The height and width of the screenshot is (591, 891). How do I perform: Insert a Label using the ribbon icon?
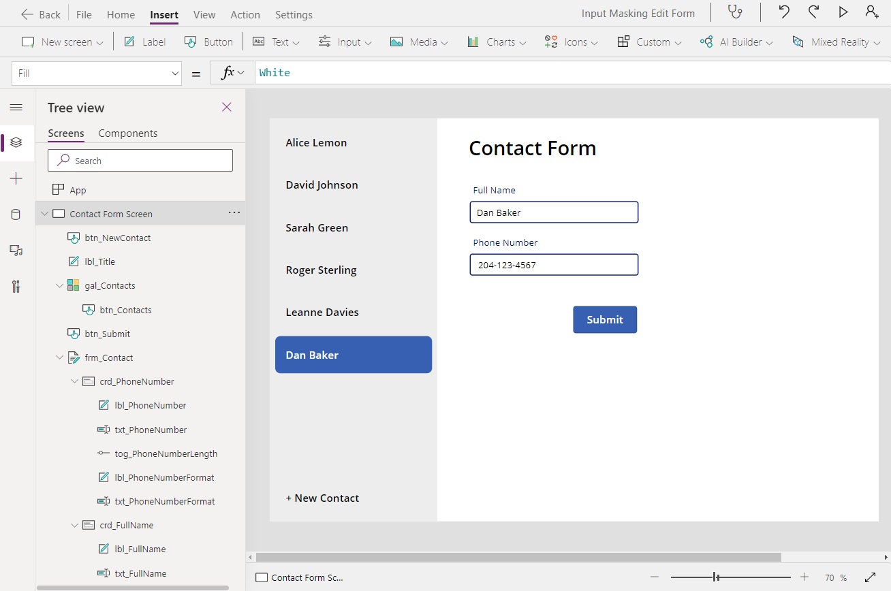coord(144,42)
